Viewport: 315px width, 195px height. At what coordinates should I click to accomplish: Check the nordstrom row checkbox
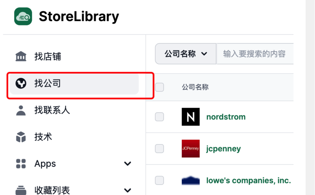click(159, 117)
